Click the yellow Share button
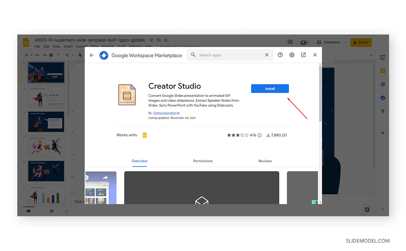 pyautogui.click(x=361, y=42)
